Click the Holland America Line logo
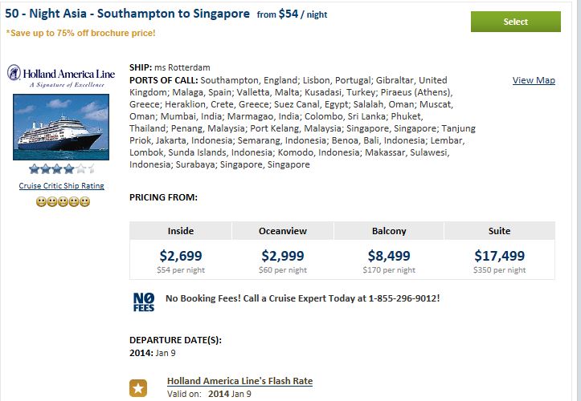The height and width of the screenshot is (401, 581). pyautogui.click(x=61, y=76)
